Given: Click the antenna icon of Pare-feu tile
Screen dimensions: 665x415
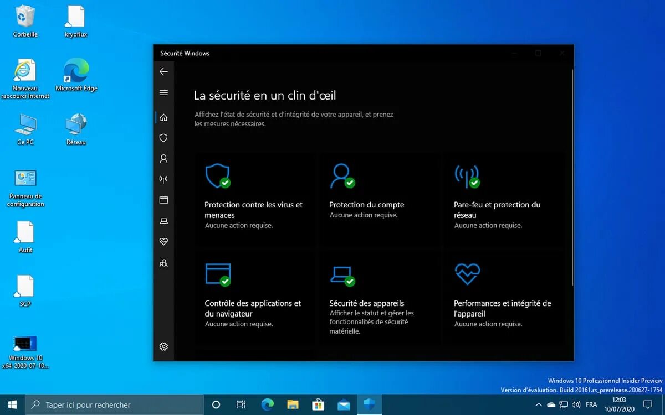Looking at the screenshot, I should (467, 175).
